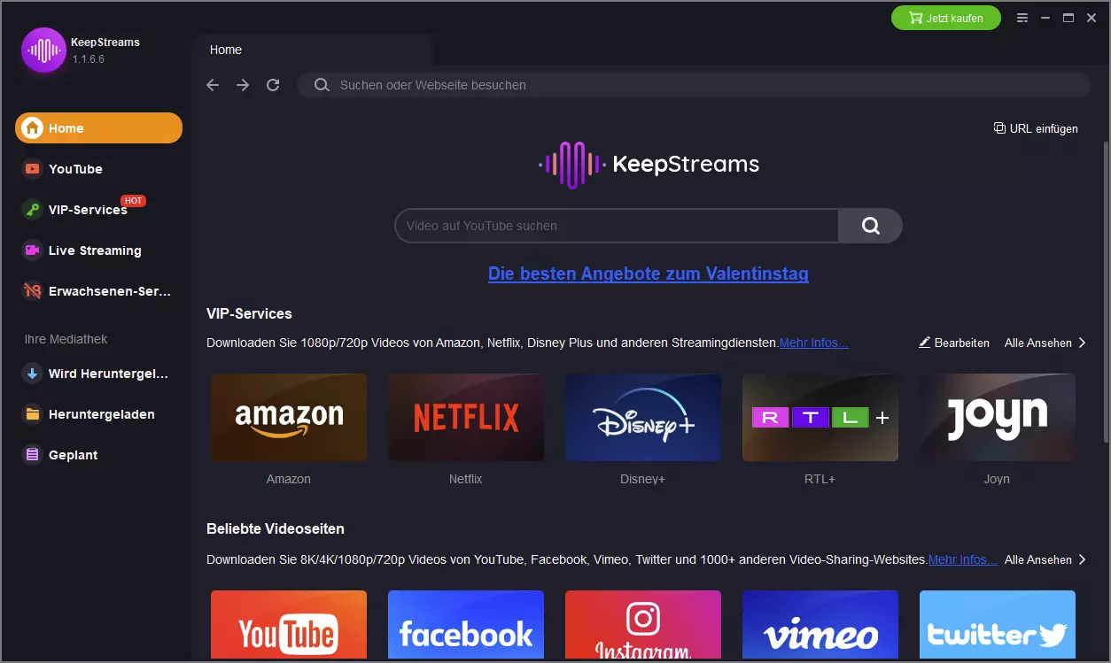Click the Beliebte Videoseiten heading
This screenshot has width=1111, height=663.
(276, 528)
